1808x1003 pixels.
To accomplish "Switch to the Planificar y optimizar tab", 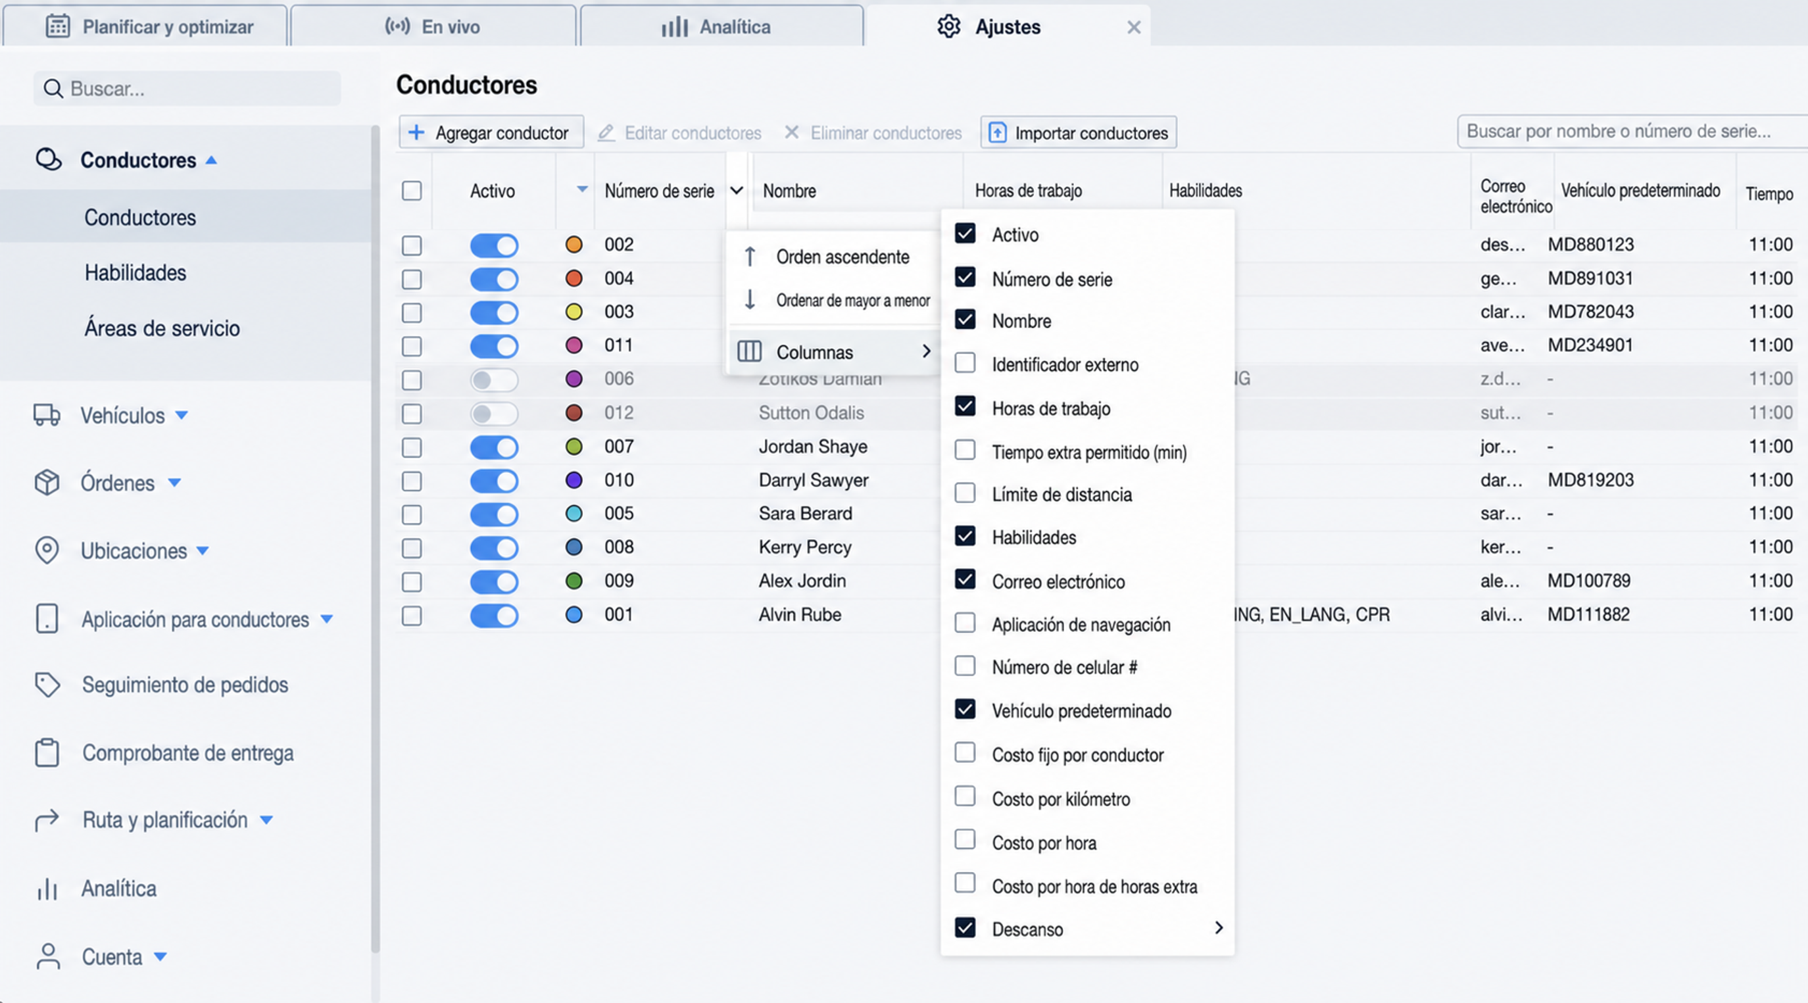I will (145, 26).
